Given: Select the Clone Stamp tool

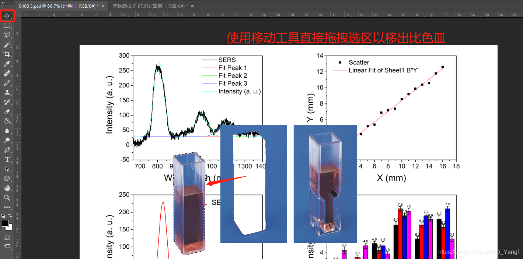Looking at the screenshot, I should coord(7,93).
